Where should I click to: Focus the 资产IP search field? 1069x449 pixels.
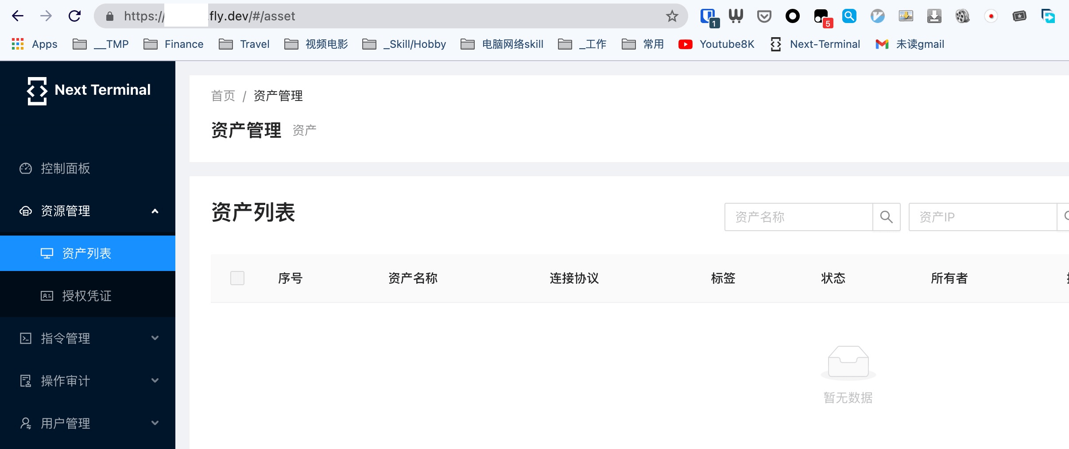[983, 217]
